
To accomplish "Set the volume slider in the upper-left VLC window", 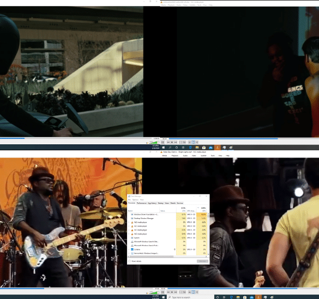I will (x=154, y=142).
